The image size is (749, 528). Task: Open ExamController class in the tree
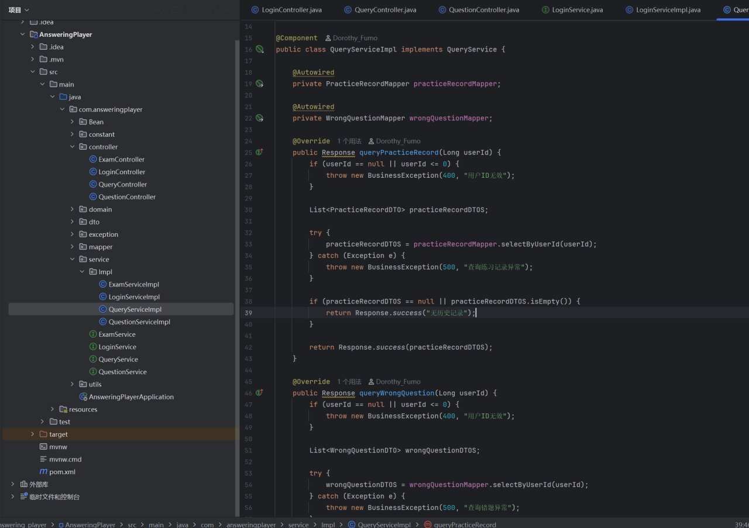116,159
